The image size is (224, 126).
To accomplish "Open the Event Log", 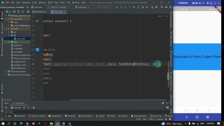I will (x=156, y=116).
